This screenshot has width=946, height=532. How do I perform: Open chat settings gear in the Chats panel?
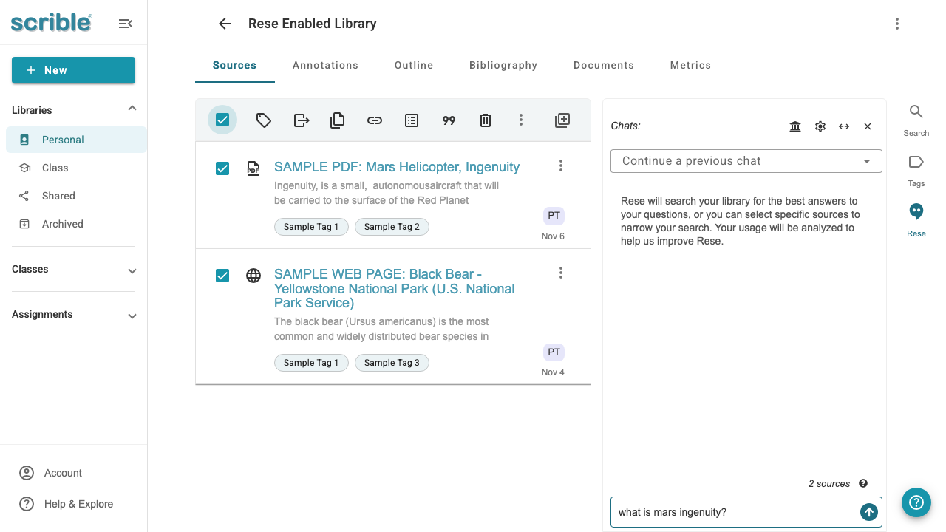coord(820,126)
